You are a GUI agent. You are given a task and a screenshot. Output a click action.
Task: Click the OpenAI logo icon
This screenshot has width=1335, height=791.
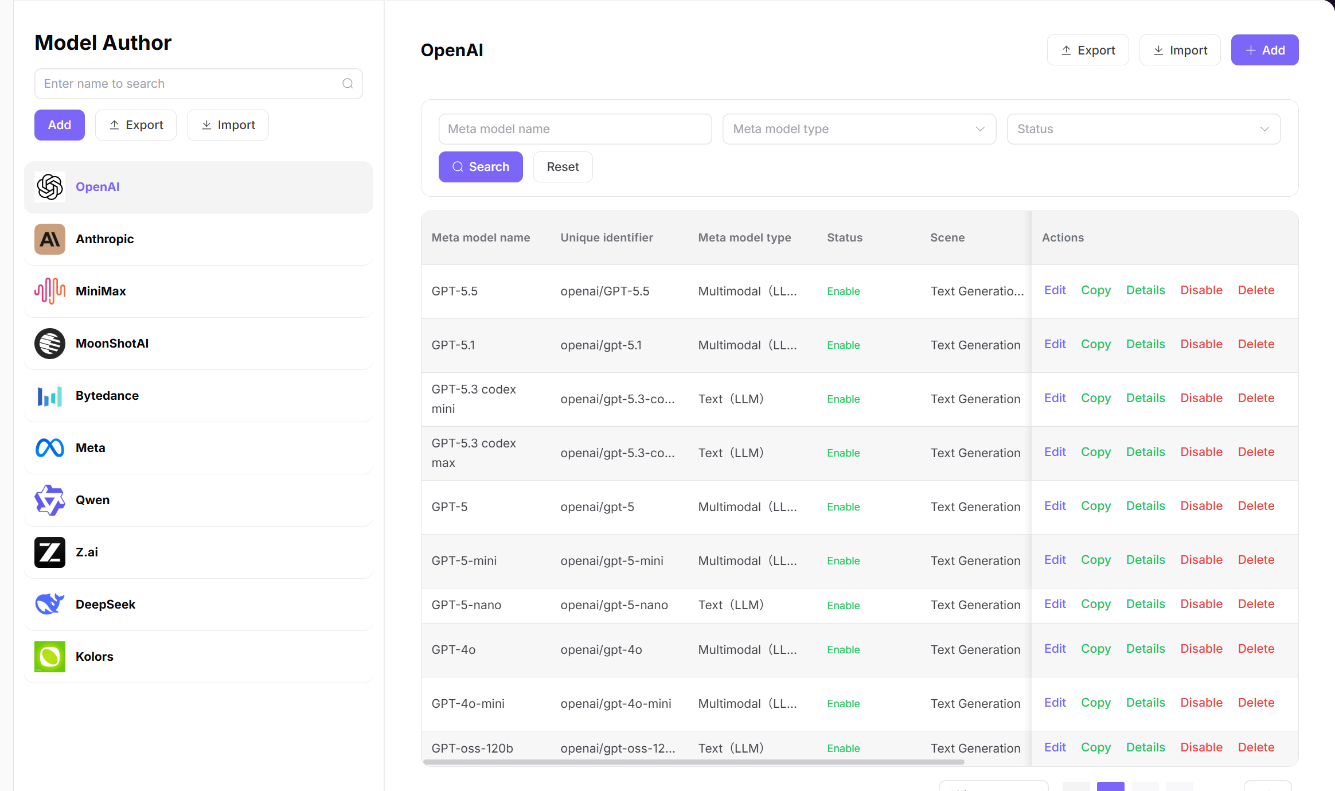pos(50,187)
